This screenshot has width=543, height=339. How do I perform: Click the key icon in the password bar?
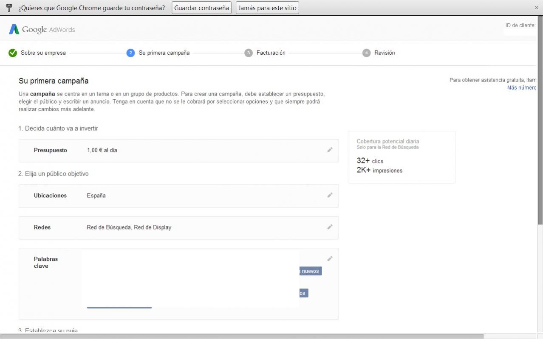pos(9,8)
